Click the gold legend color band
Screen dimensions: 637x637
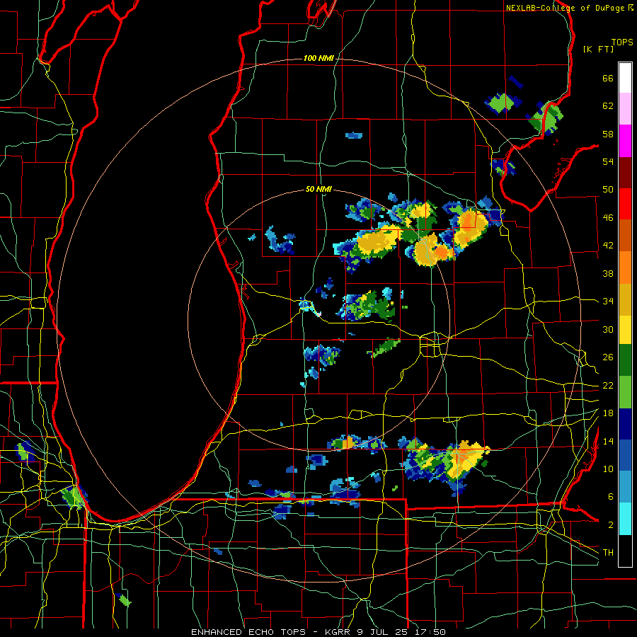(625, 299)
